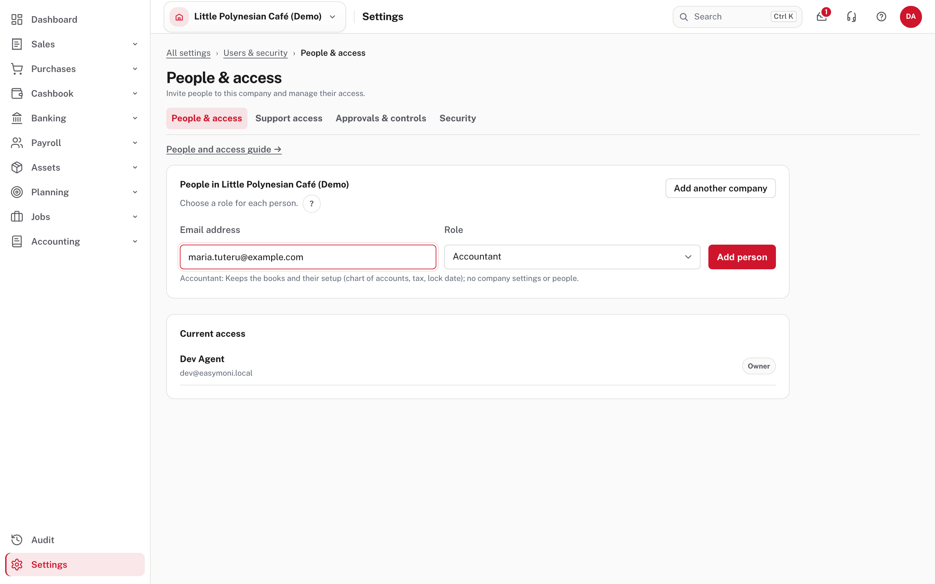Click the company home icon
The width and height of the screenshot is (935, 584).
click(179, 17)
